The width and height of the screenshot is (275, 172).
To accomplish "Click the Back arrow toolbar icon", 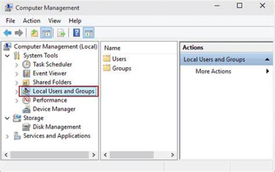I will coord(8,33).
